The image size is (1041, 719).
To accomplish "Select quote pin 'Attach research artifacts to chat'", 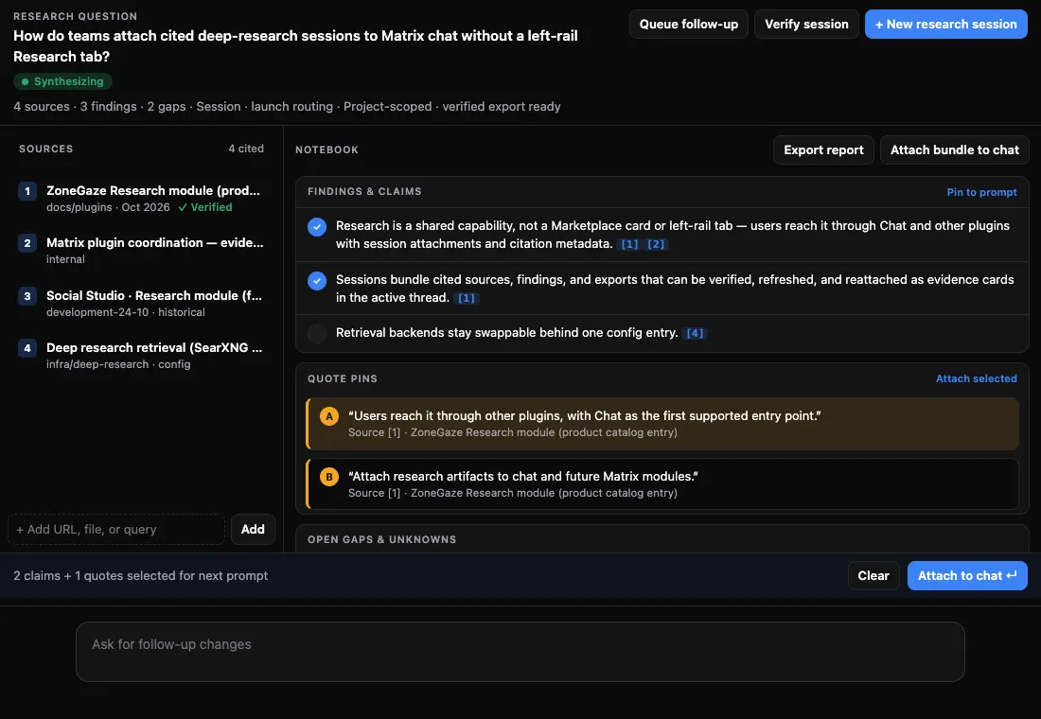I will 662,484.
